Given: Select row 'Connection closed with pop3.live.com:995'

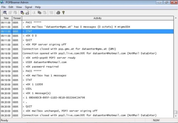Looking at the screenshot, I should [87, 115].
